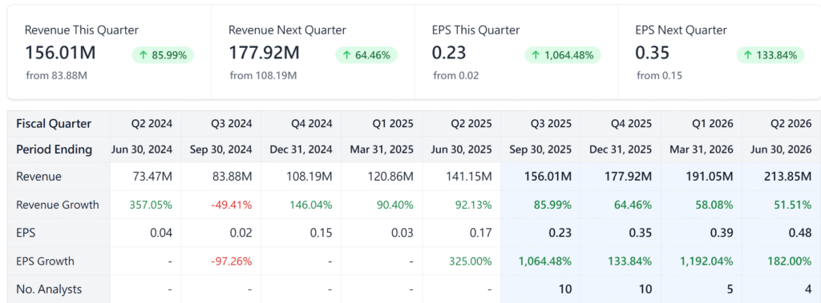Click the EPS Growth row label
The width and height of the screenshot is (821, 303).
[45, 261]
